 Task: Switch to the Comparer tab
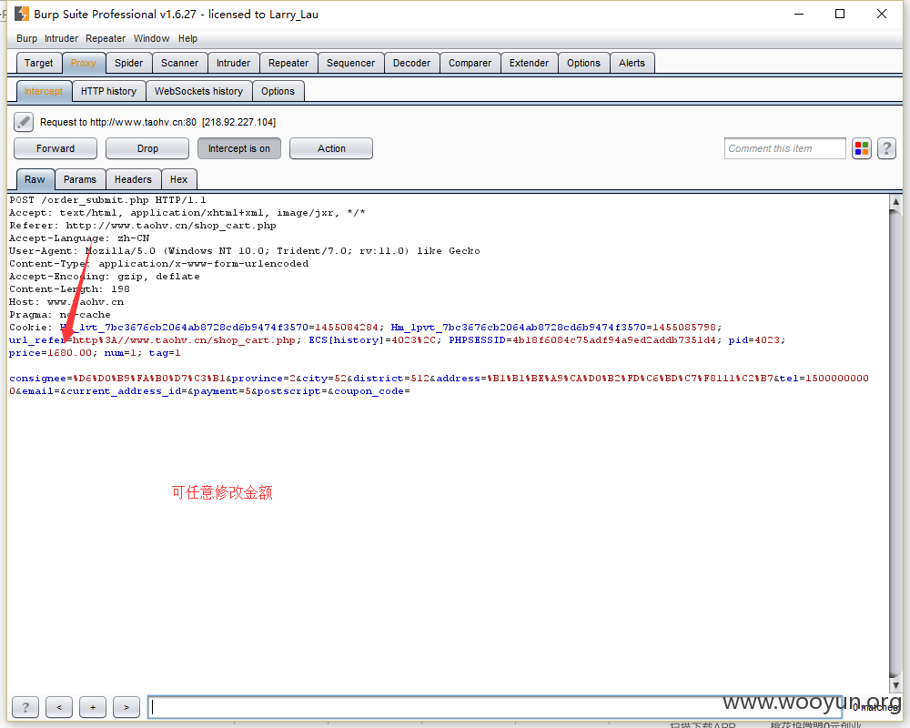[x=470, y=63]
